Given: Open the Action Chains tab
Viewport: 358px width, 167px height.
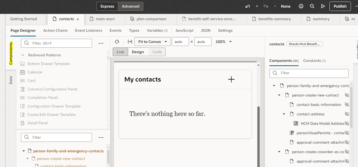Looking at the screenshot, I should [x=55, y=30].
